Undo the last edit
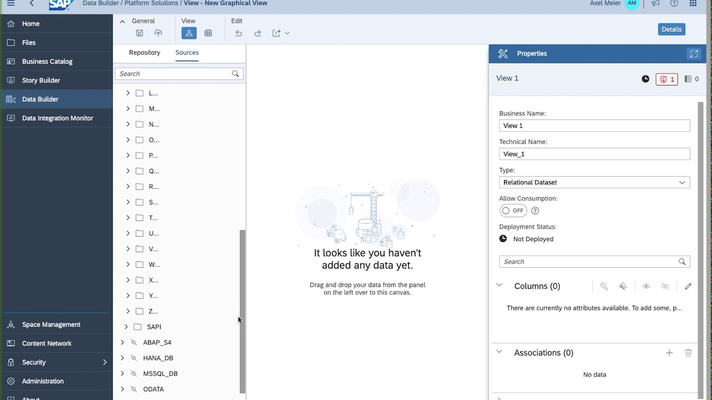The width and height of the screenshot is (712, 400). coord(239,33)
